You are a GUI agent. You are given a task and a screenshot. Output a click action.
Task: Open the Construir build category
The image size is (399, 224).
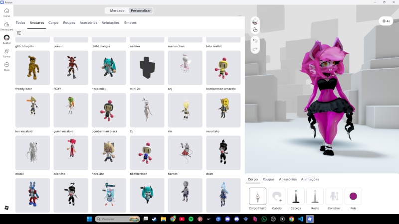pos(334,197)
